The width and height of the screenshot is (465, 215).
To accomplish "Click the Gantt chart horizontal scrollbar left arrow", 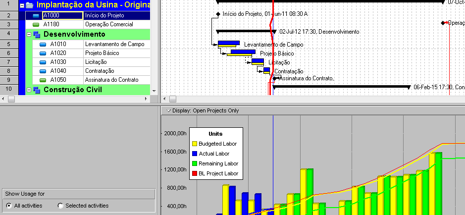I will [165, 99].
